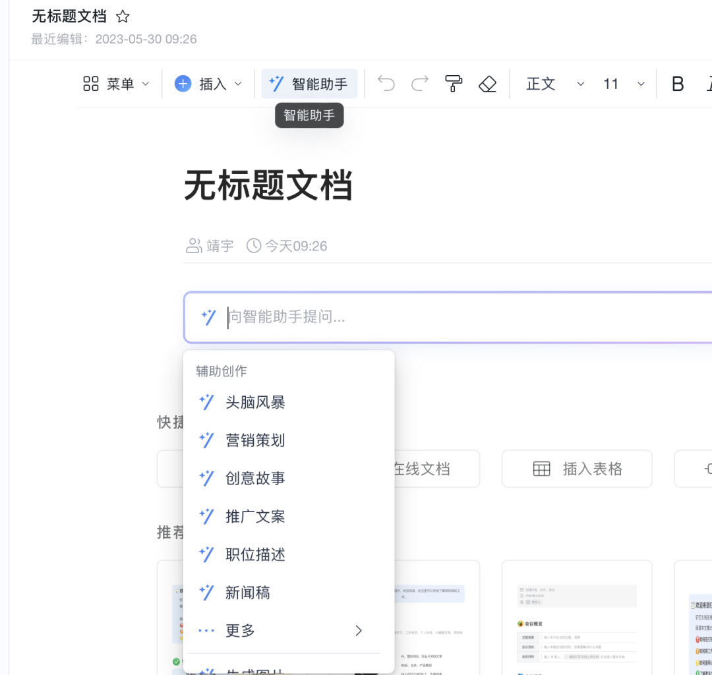Click the table icon in 插入表格
Image resolution: width=712 pixels, height=675 pixels.
pos(541,469)
